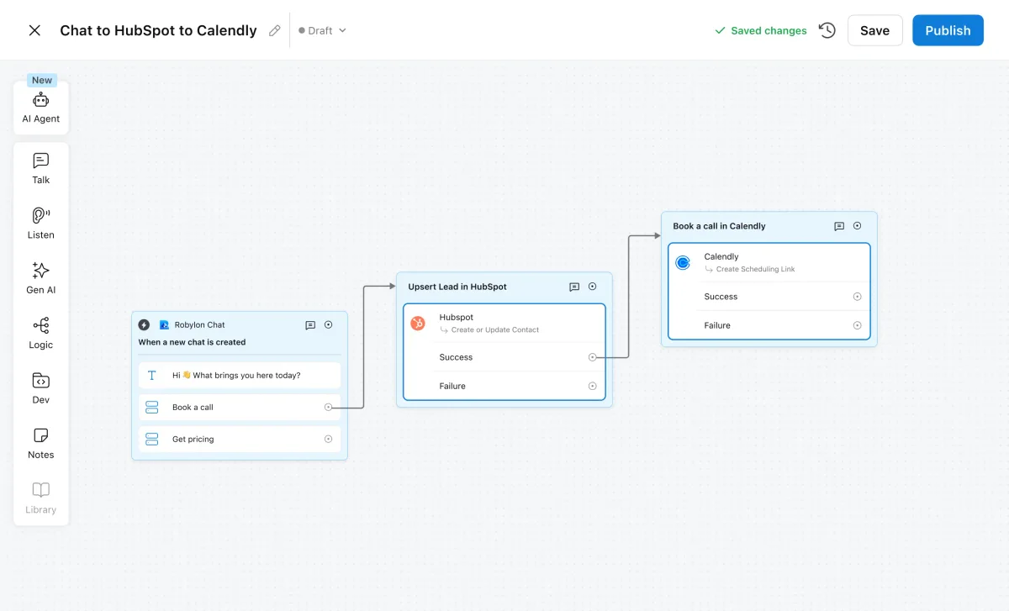Open the Listen blocks category
The height and width of the screenshot is (611, 1009).
[41, 224]
